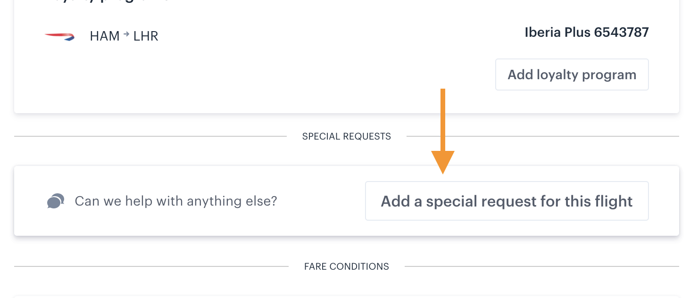Image resolution: width=698 pixels, height=298 pixels.
Task: Click empty space in the special requests card
Action: coord(321,201)
